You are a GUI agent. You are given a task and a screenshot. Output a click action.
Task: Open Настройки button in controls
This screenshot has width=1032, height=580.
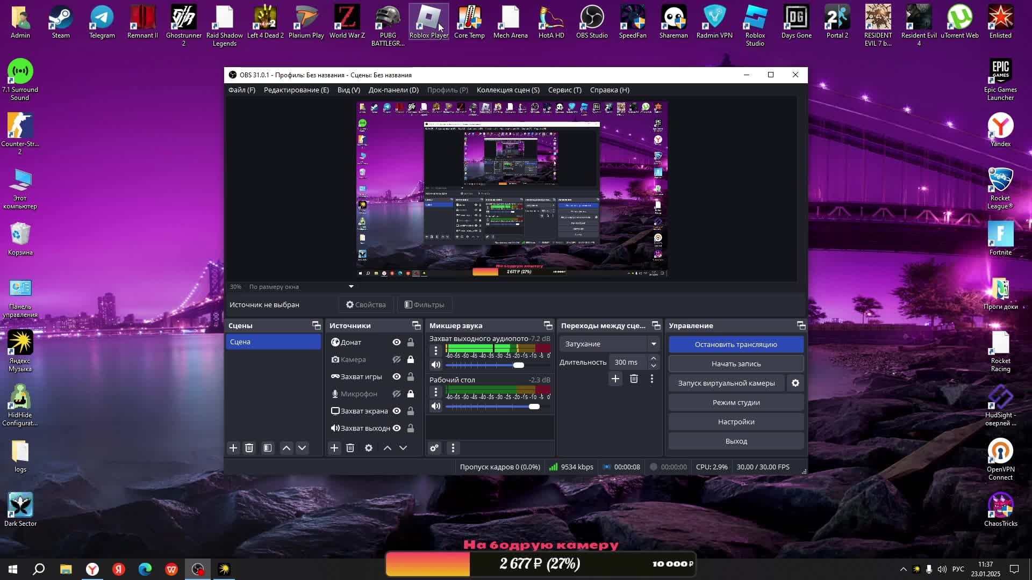pos(736,422)
